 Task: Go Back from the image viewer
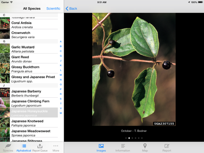(x=71, y=8)
